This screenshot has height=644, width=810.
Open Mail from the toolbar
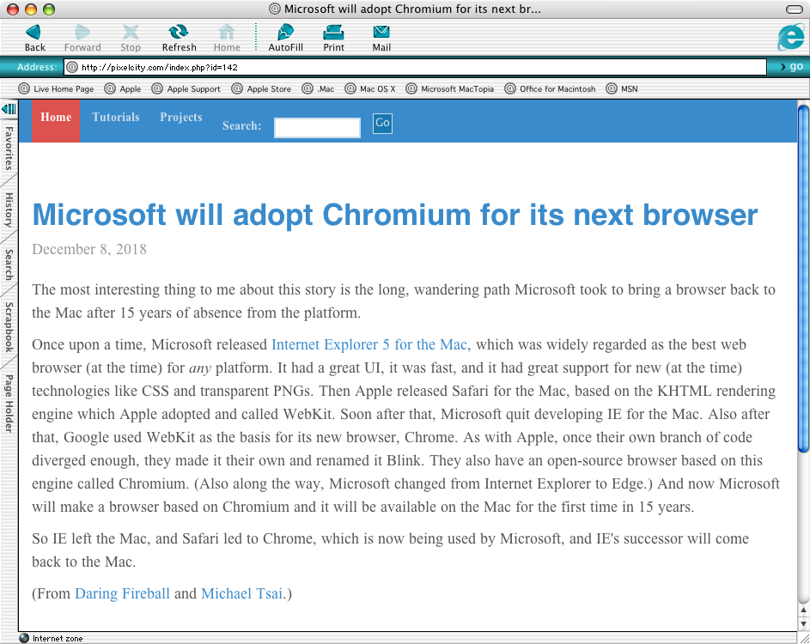pyautogui.click(x=381, y=32)
